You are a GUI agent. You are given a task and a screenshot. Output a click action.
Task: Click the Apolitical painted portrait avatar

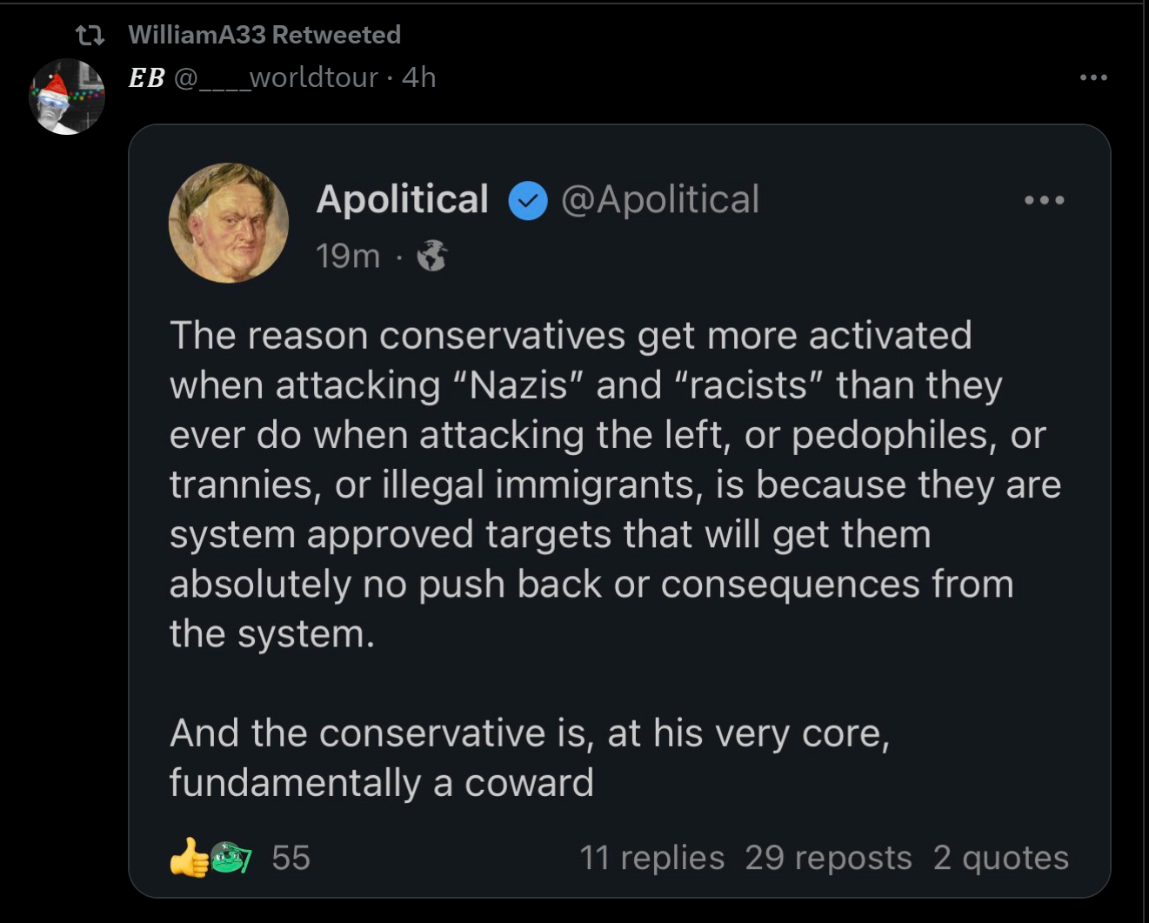pos(229,223)
